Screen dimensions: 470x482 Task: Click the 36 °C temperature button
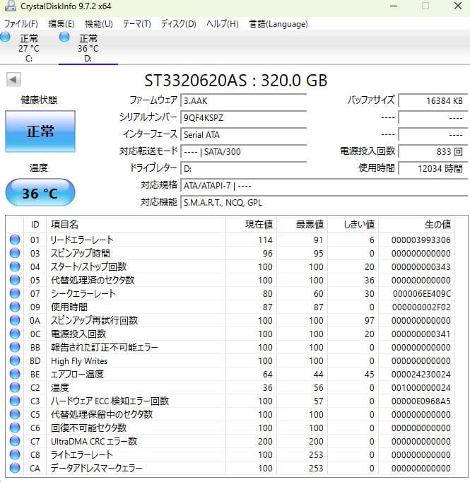coord(40,193)
